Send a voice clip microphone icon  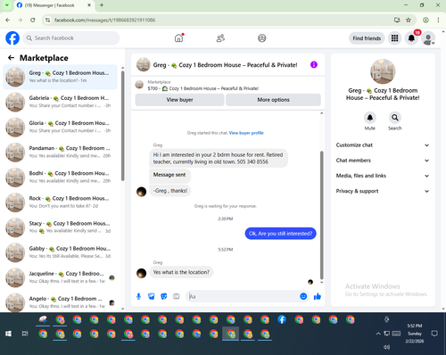pos(138,296)
